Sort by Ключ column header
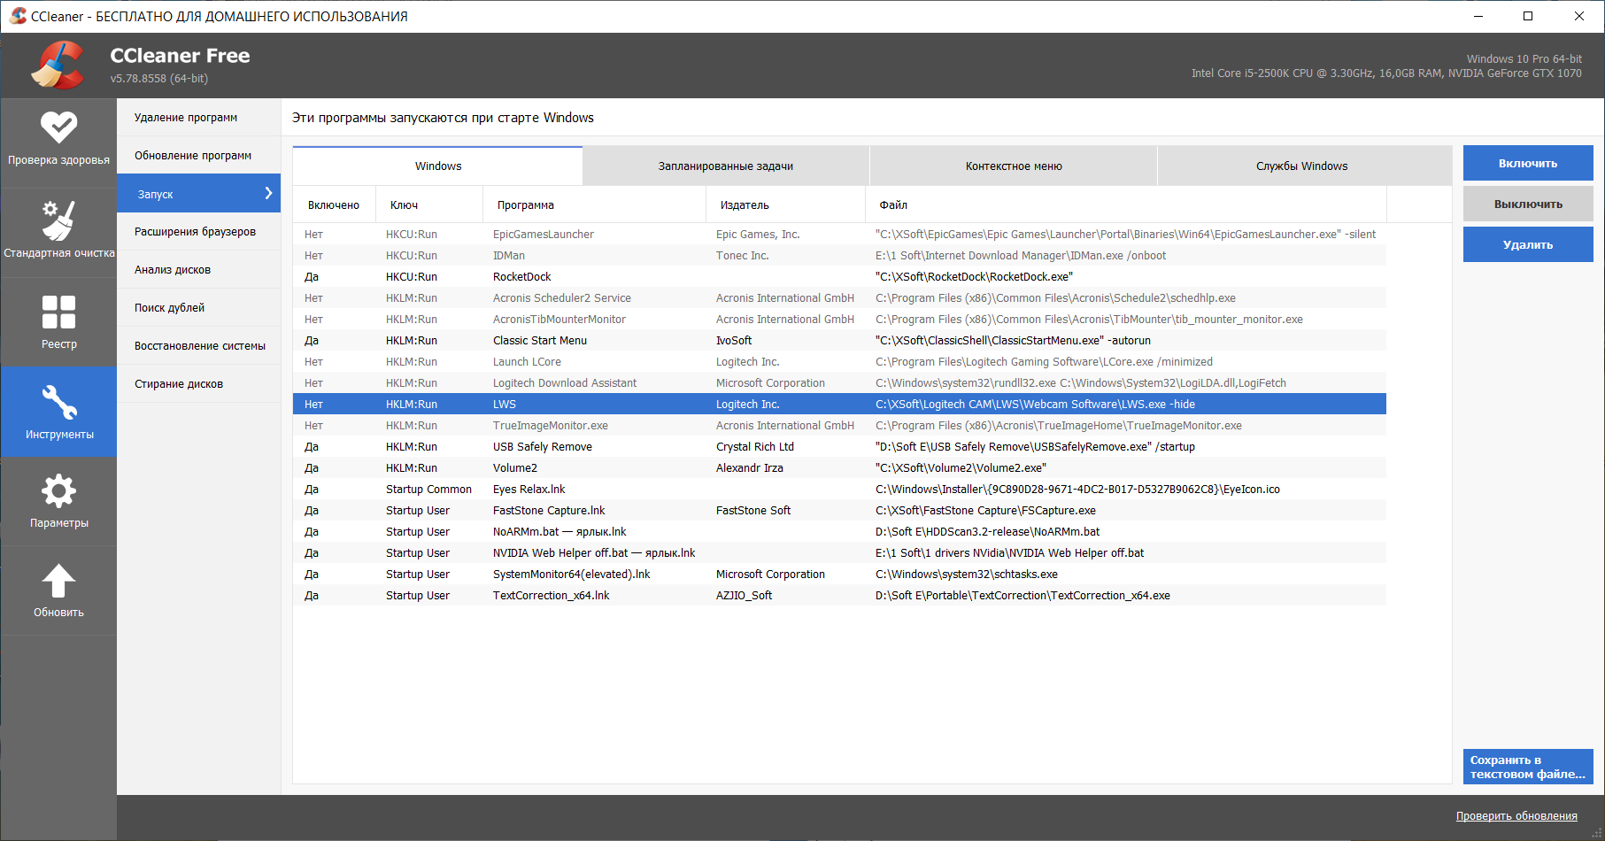This screenshot has height=841, width=1605. click(x=429, y=205)
